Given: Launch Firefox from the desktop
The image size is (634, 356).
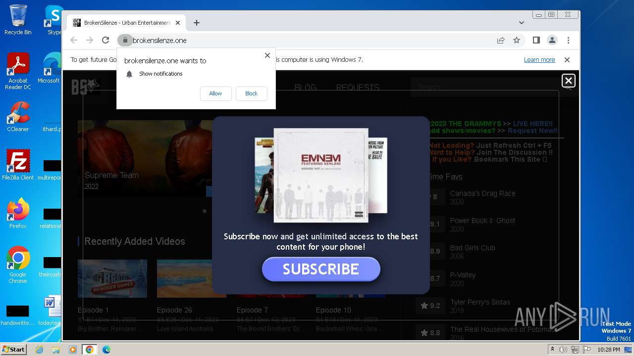Looking at the screenshot, I should [18, 214].
